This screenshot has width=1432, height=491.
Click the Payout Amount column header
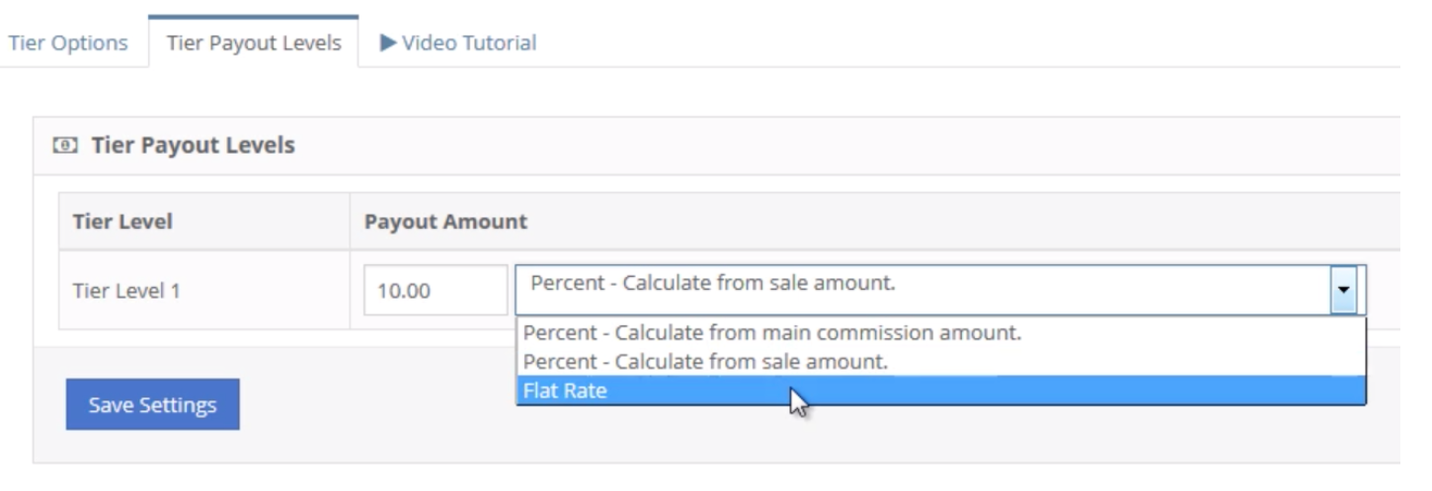[x=445, y=221]
